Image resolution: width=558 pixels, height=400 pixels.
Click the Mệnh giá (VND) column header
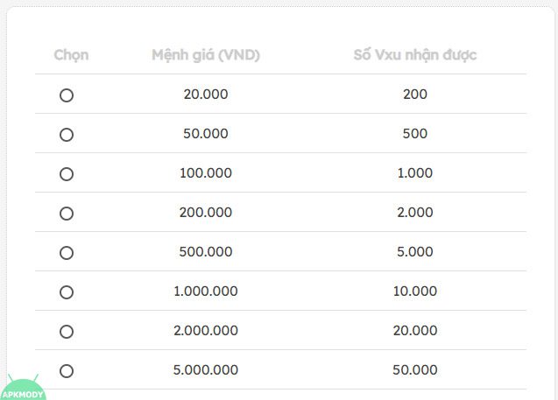pos(206,55)
